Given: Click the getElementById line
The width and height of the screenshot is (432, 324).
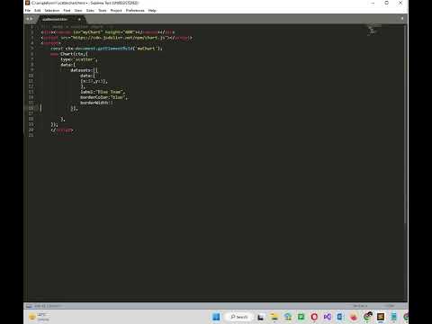Looking at the screenshot, I should point(106,49).
